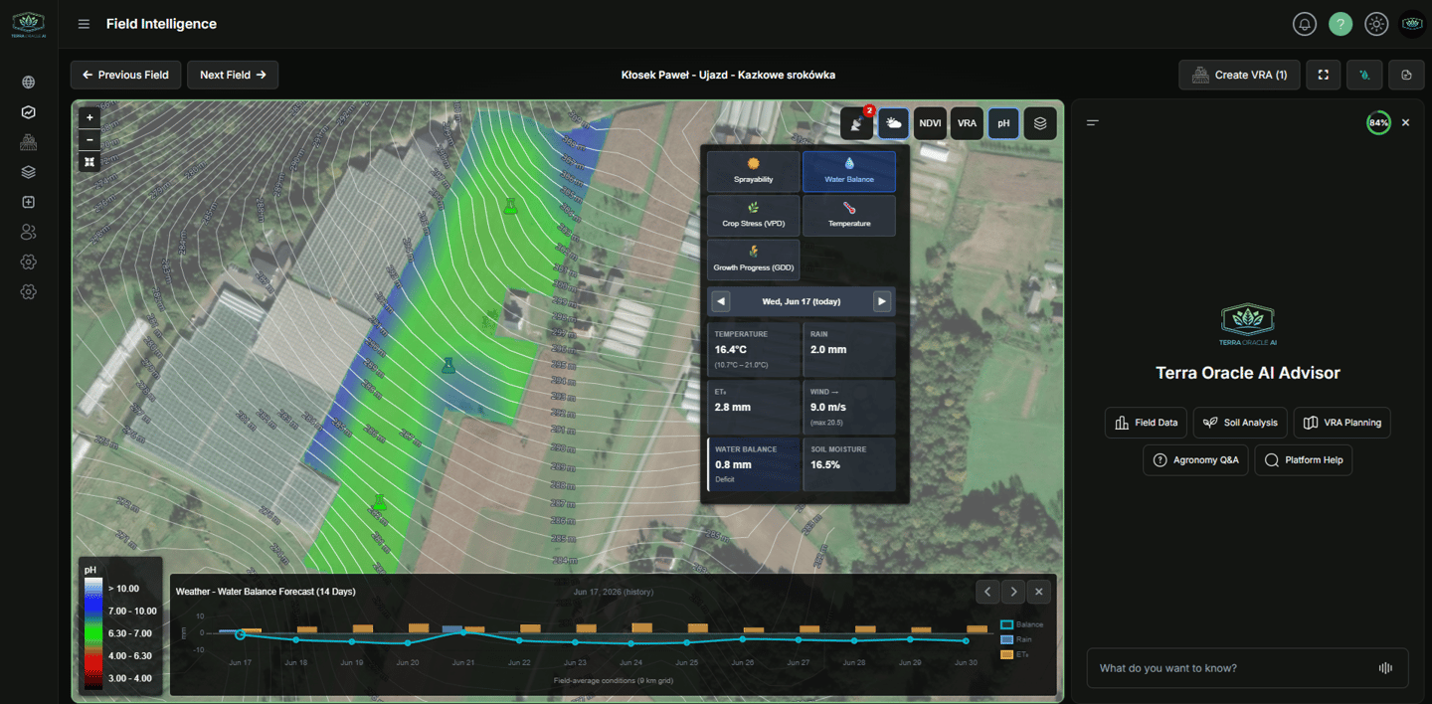Click Create VRA (1) button

pyautogui.click(x=1239, y=75)
